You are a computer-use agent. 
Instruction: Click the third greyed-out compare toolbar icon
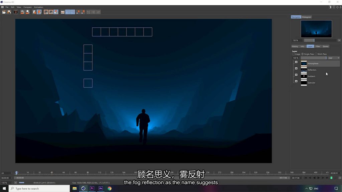click(x=99, y=12)
